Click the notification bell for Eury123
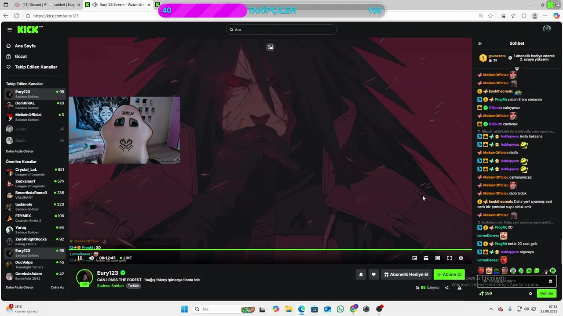563x316 pixels. point(361,274)
